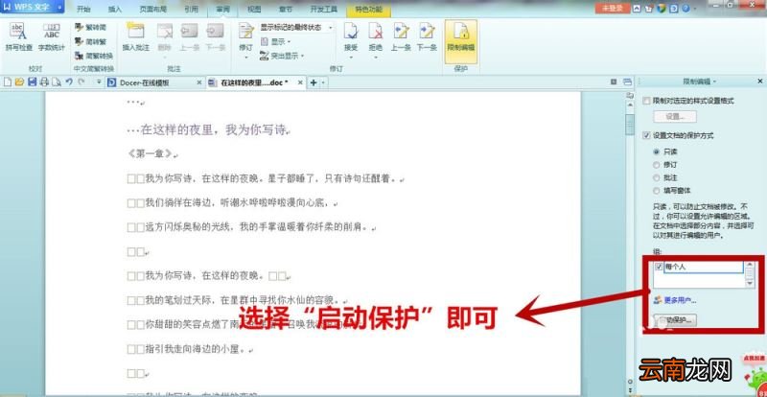Click the 更多用户... link
Image resolution: width=767 pixels, height=397 pixels.
coord(680,300)
